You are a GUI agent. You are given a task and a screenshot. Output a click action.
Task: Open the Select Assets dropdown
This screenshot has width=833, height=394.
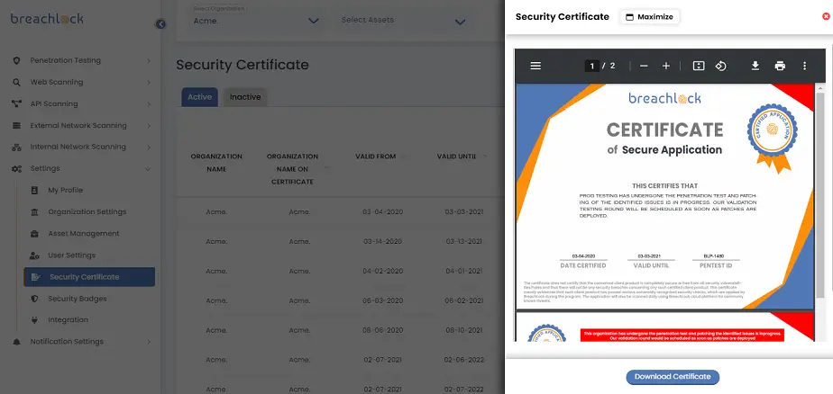tap(403, 21)
